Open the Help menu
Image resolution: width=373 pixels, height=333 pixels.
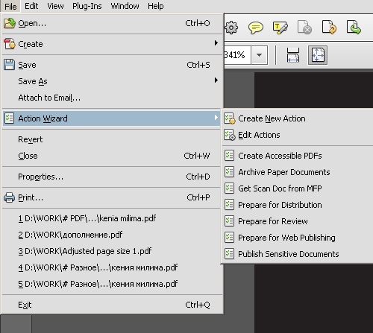click(x=156, y=6)
